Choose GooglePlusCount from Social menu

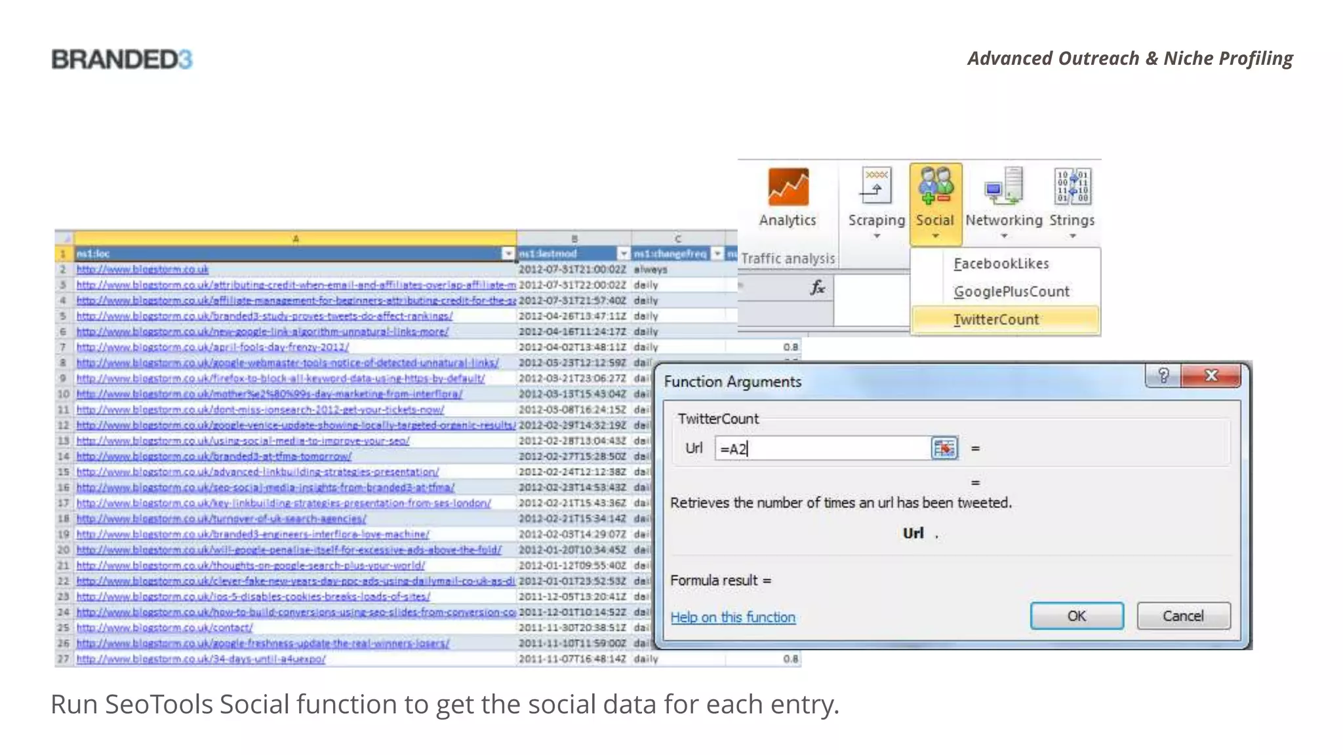pos(1011,292)
